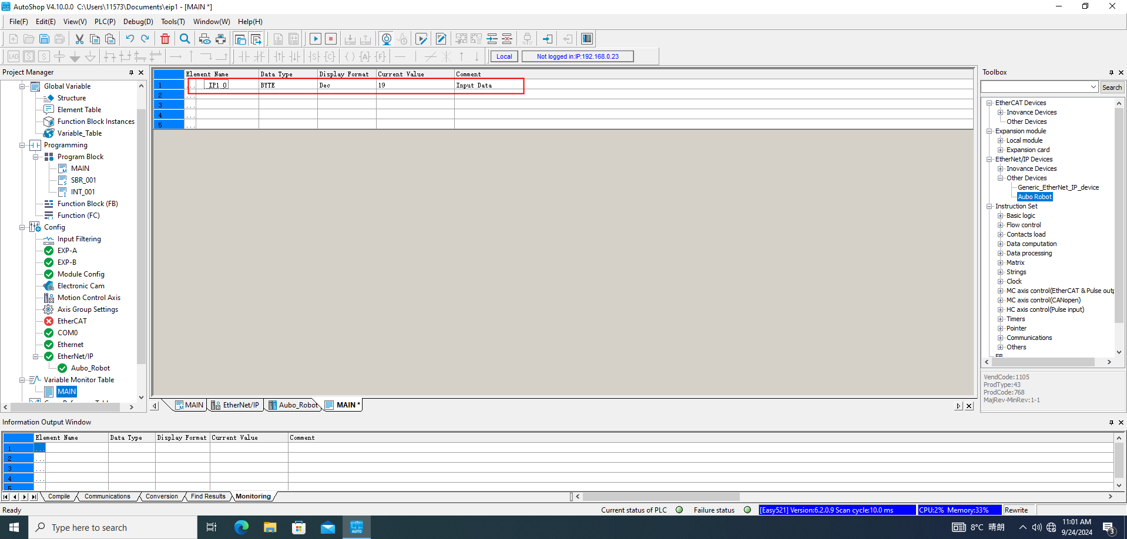
Task: Click the Find magnifier icon
Action: [x=185, y=39]
